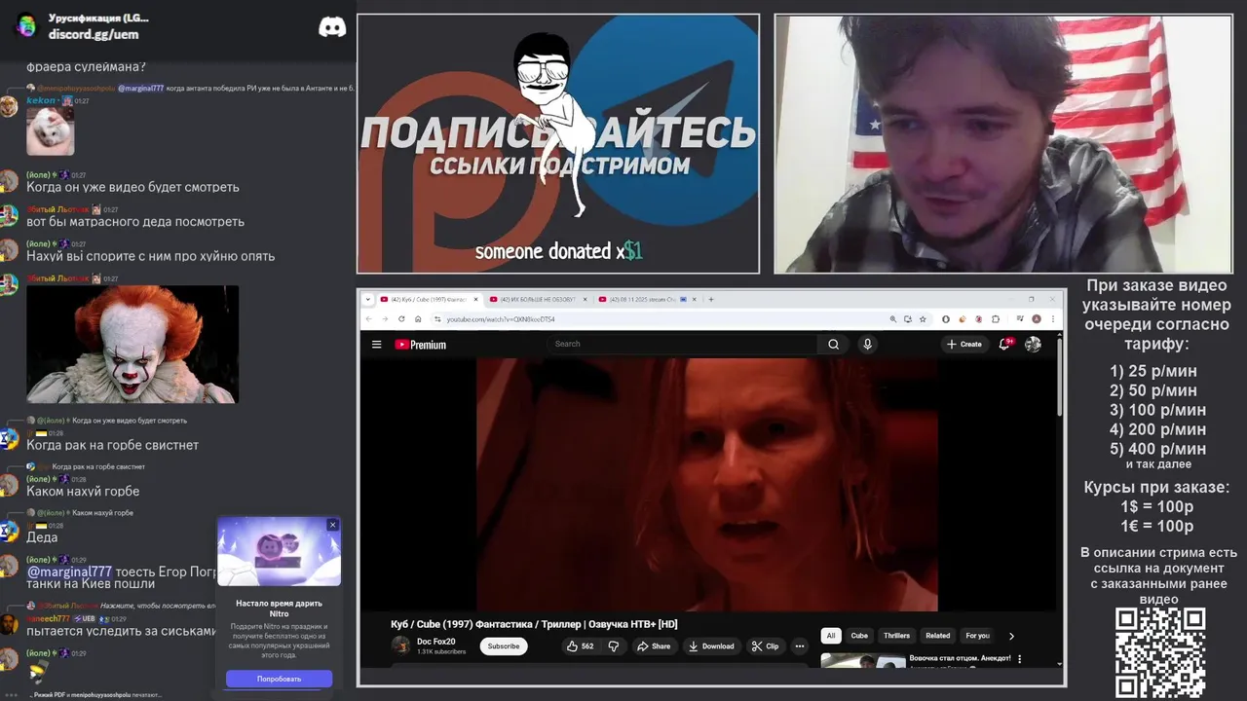The height and width of the screenshot is (701, 1247).
Task: Go forward in the browser
Action: [x=384, y=318]
